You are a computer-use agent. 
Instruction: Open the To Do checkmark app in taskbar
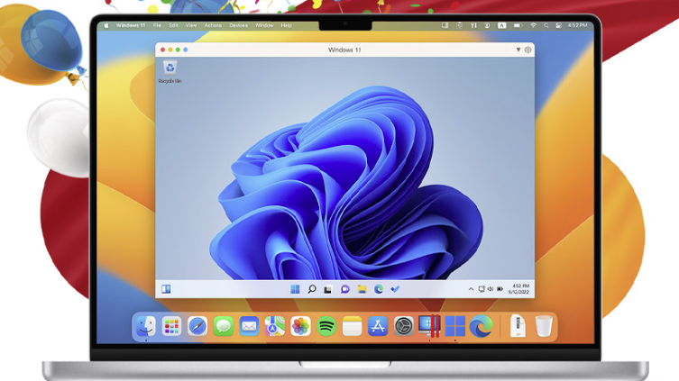click(395, 288)
